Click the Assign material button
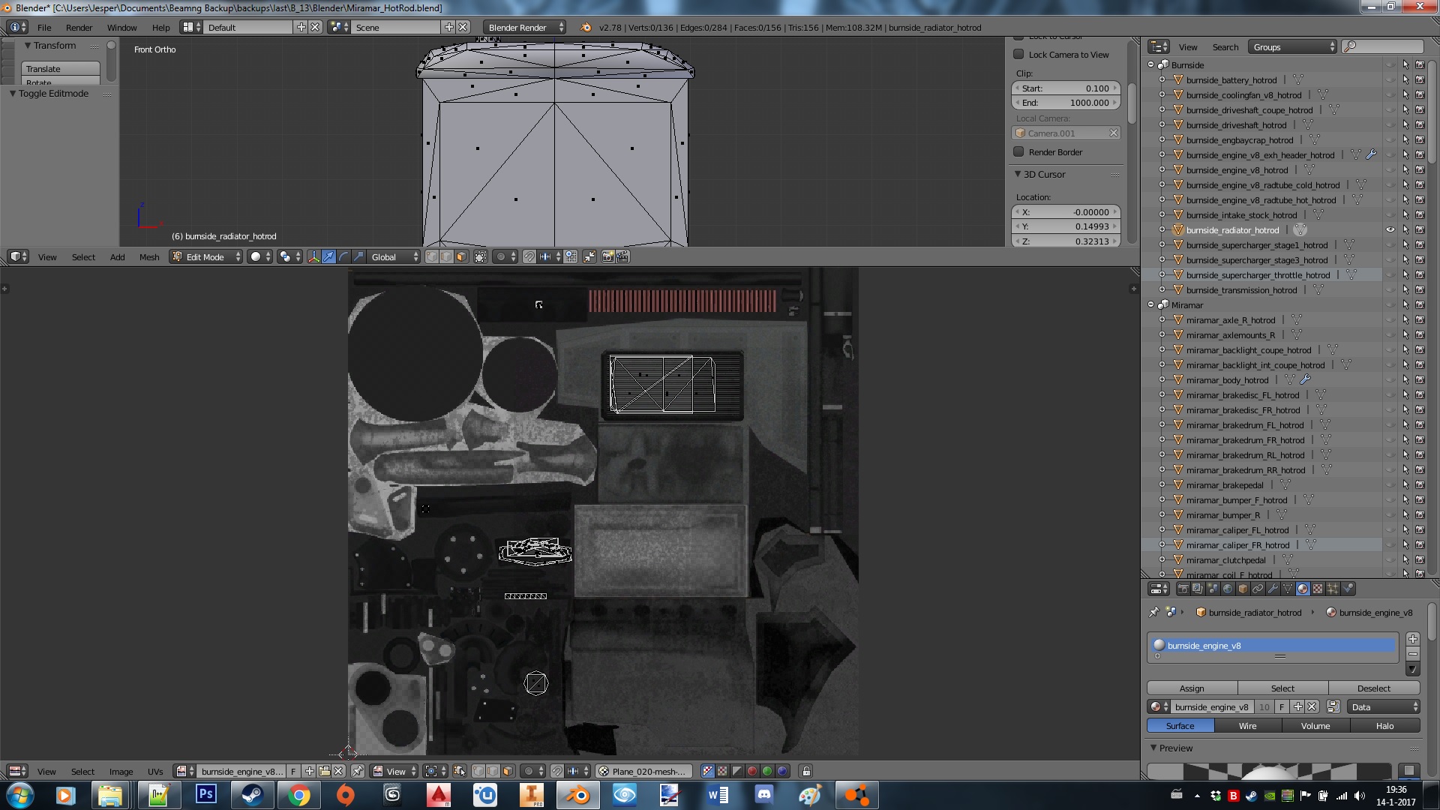Screen dimensions: 1440x810 coord(1192,688)
